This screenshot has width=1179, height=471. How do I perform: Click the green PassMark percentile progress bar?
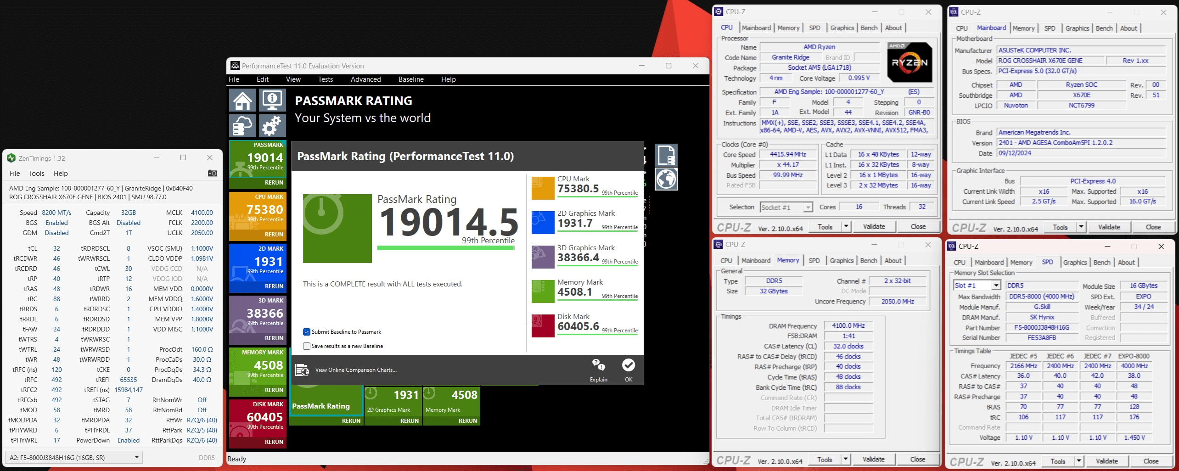point(446,248)
